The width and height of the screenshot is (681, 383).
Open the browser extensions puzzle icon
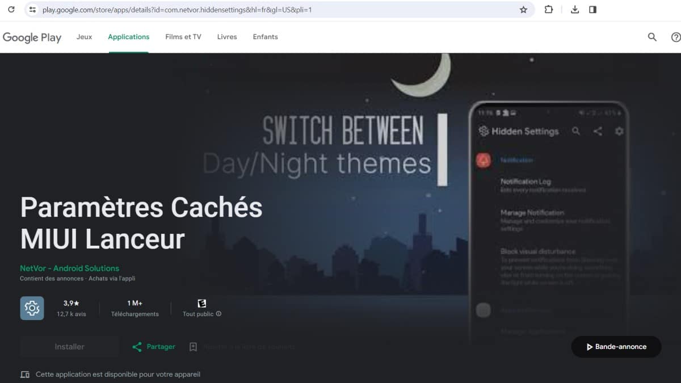549,10
